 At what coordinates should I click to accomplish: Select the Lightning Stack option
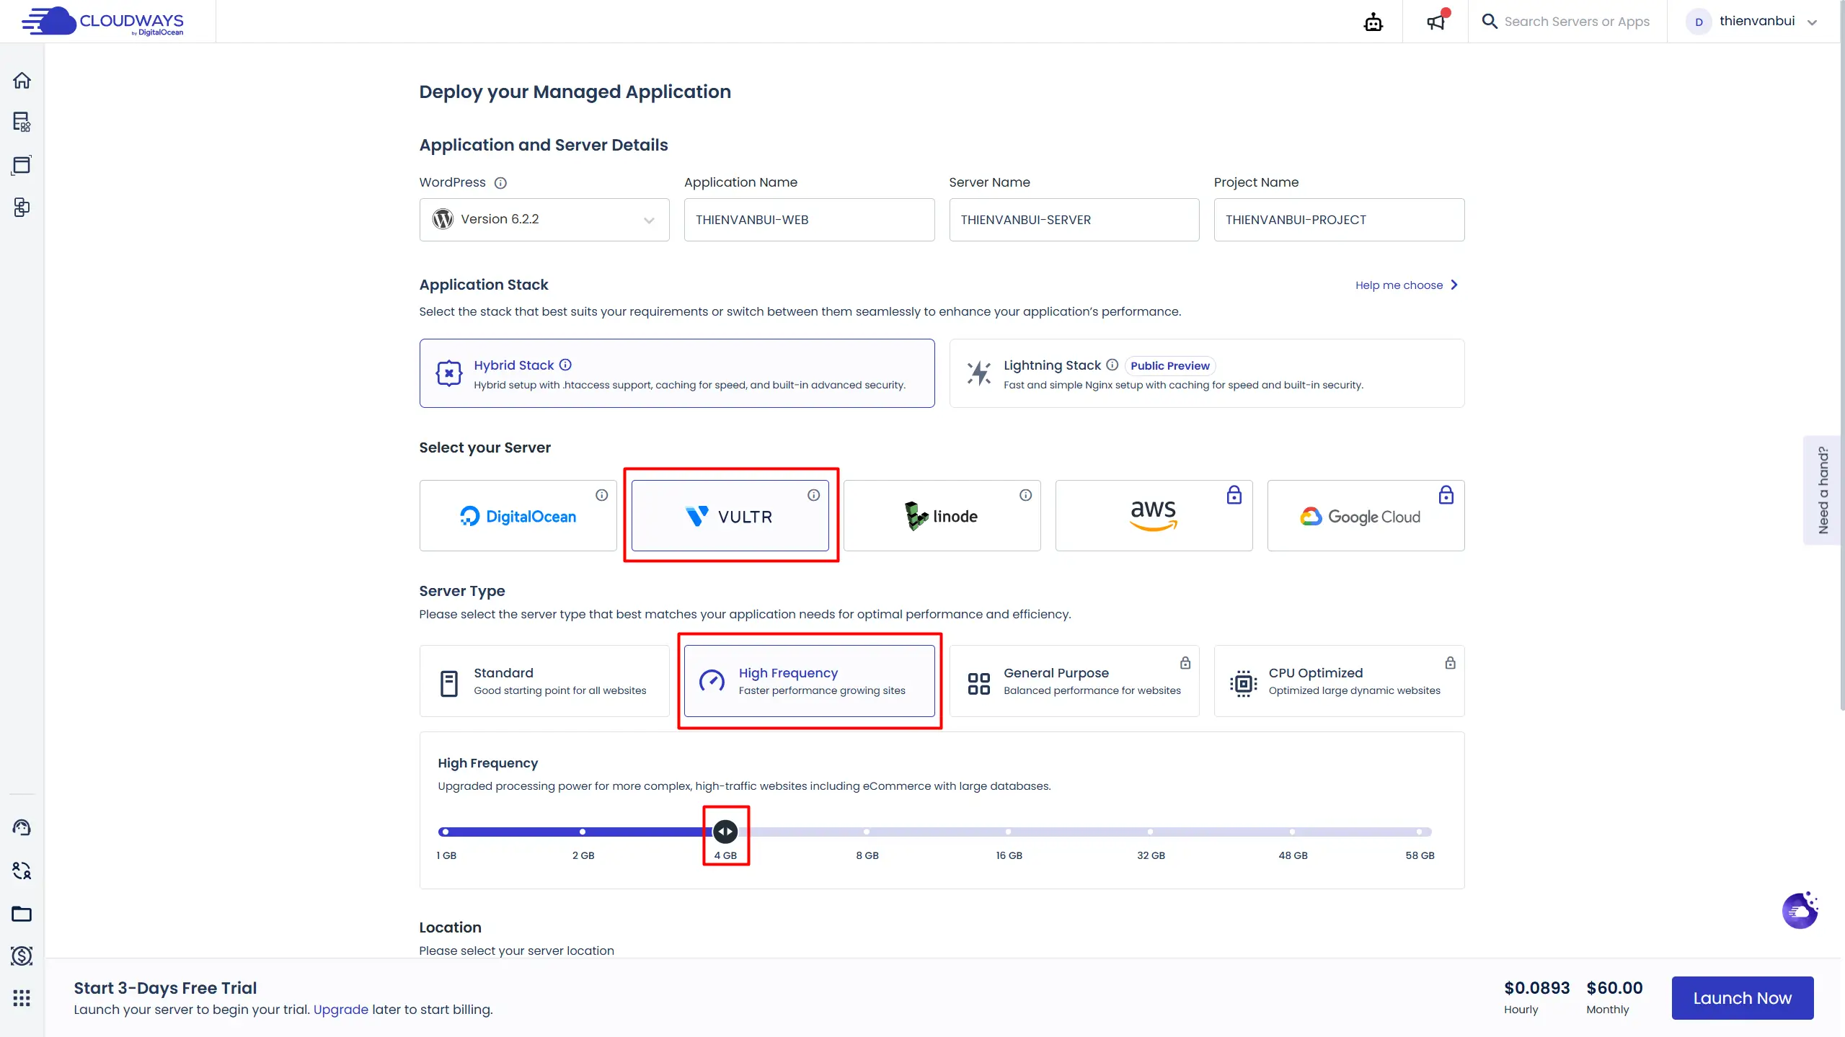pyautogui.click(x=1207, y=373)
